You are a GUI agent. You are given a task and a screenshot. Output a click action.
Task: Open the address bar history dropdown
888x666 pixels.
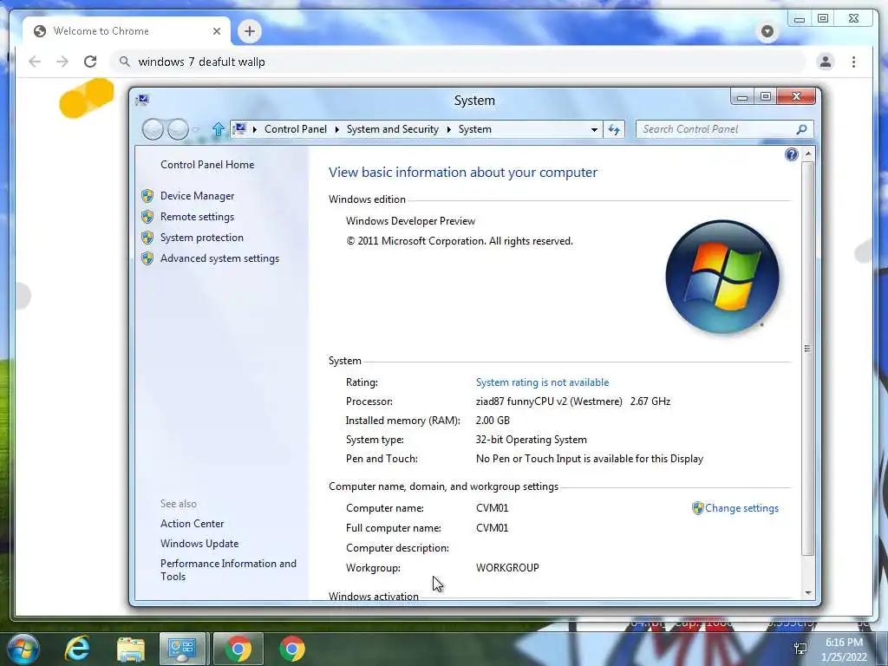click(594, 130)
